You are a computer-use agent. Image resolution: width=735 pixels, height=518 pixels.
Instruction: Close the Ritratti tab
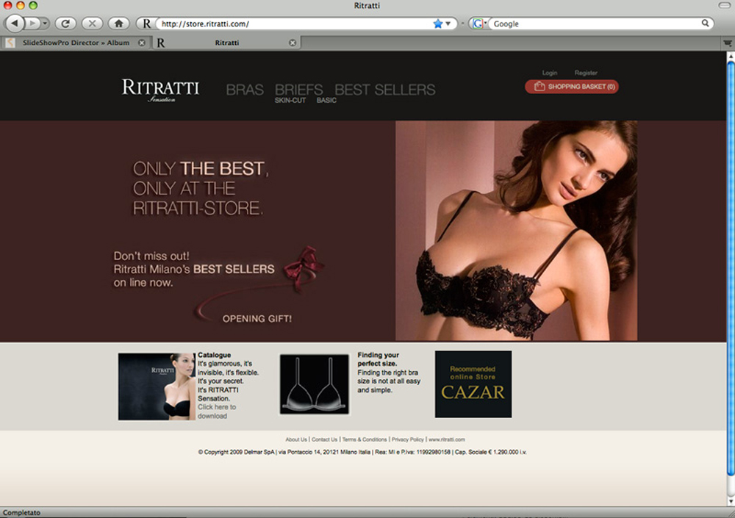point(293,43)
